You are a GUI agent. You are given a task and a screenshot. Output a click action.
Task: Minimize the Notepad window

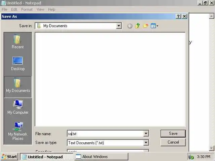click(200, 3)
